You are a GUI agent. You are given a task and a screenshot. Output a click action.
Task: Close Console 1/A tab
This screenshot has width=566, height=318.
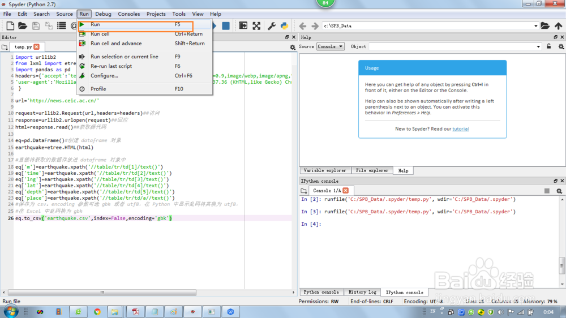346,190
